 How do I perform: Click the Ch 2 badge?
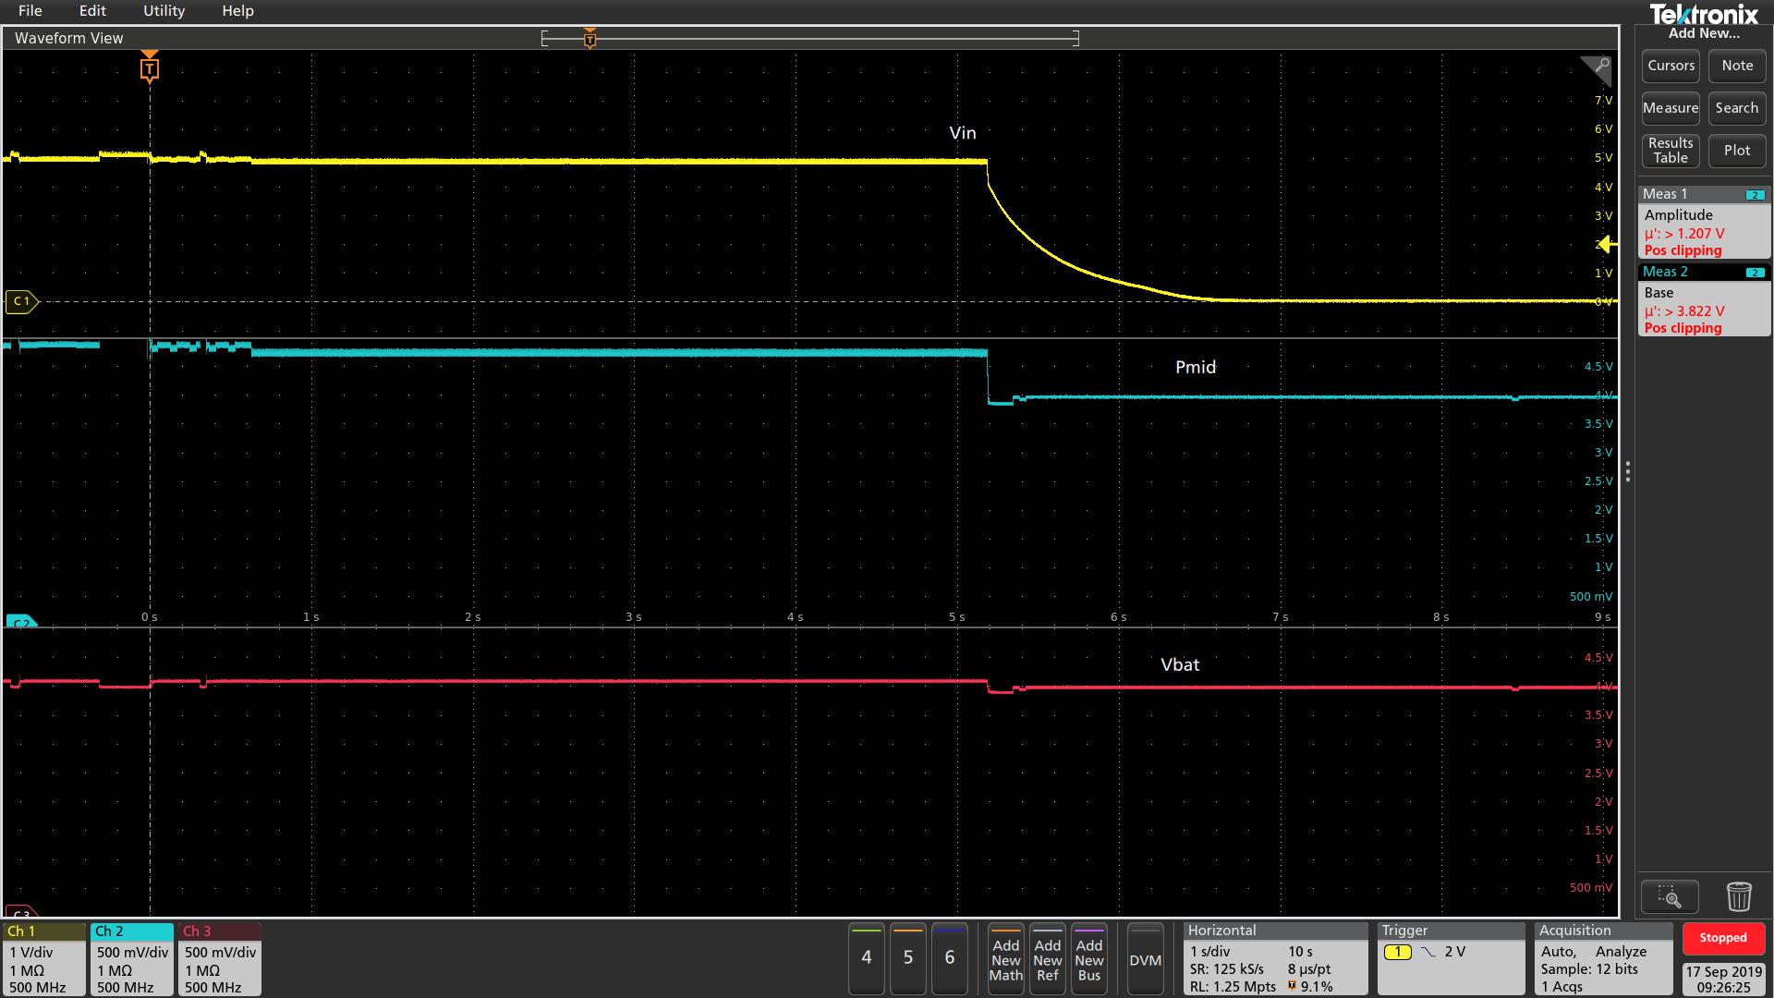tap(131, 959)
